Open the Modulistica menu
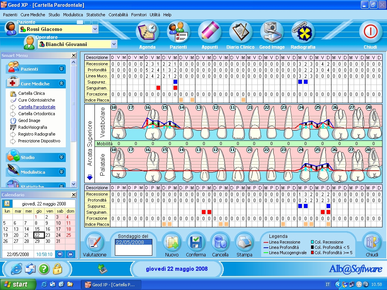The height and width of the screenshot is (290, 387). pos(73,15)
